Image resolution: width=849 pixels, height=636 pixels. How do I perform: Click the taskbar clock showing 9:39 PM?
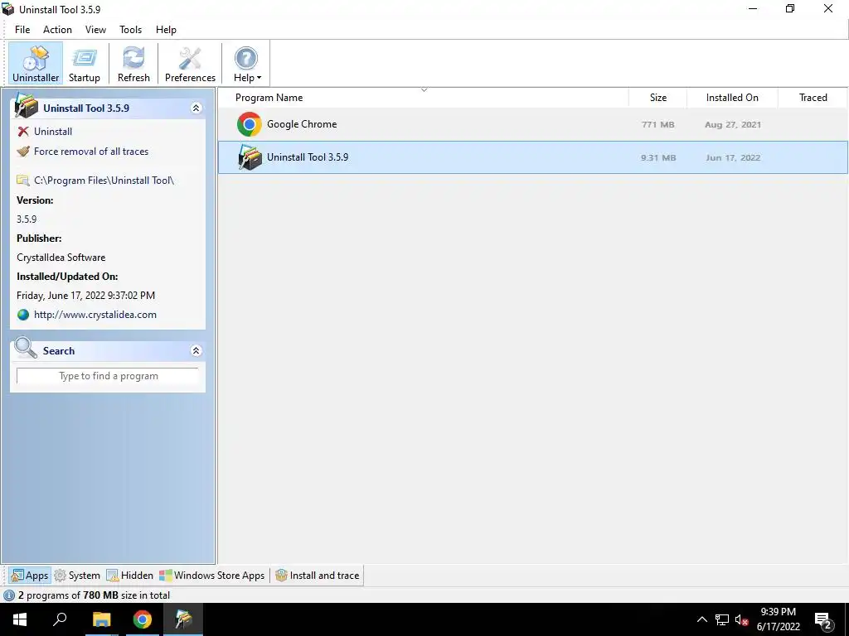(778, 619)
